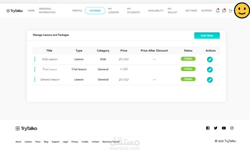Open Personal Information menu item

point(47,11)
